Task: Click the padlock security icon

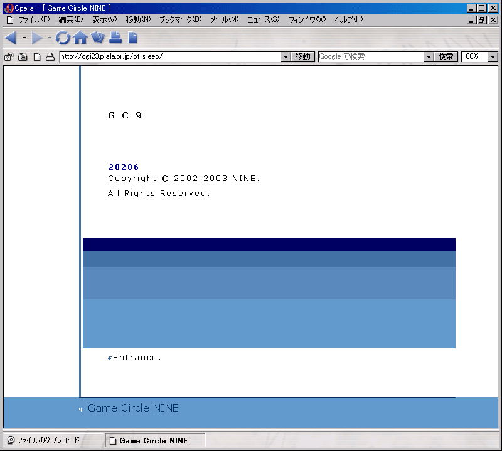Action: (9, 57)
